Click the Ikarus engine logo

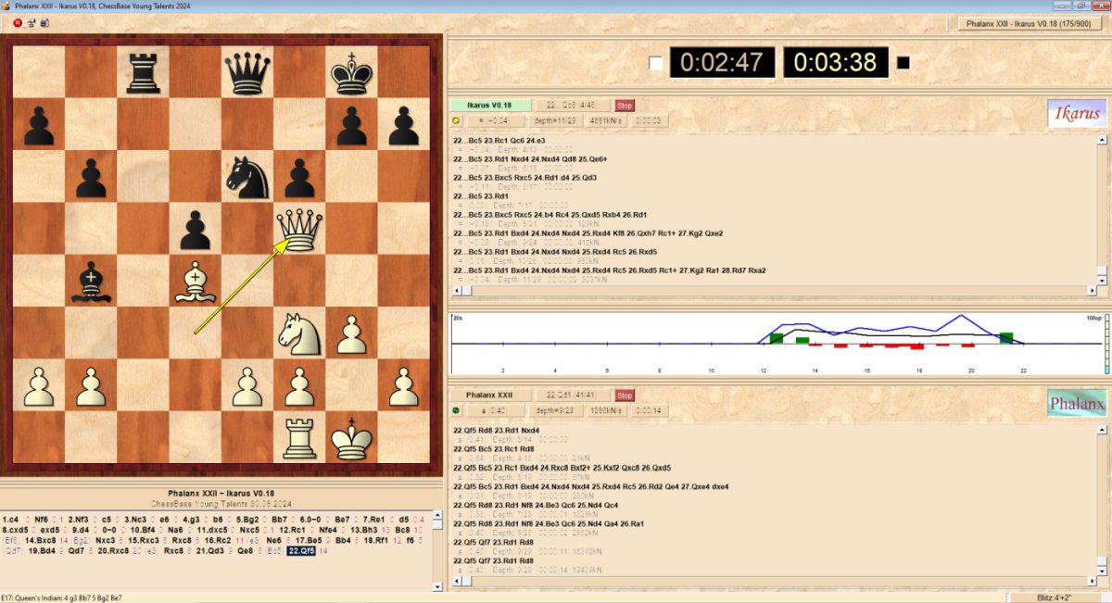1077,114
